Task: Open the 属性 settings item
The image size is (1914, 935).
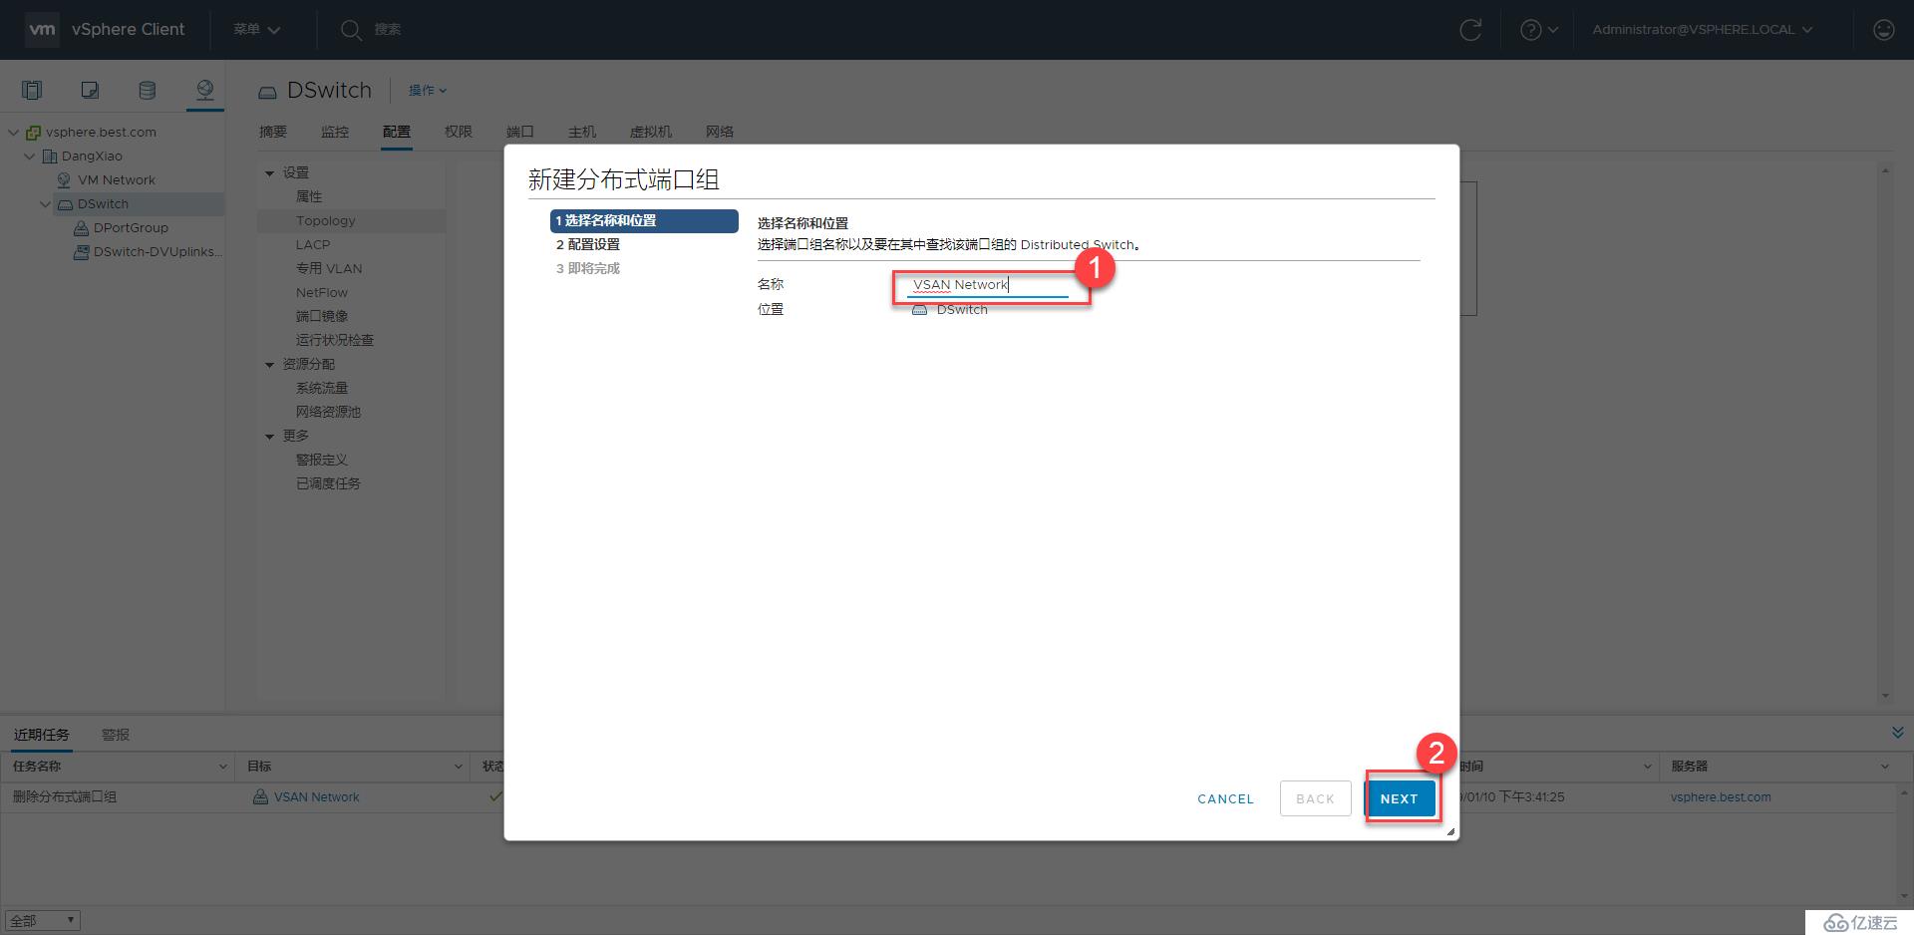Action: pyautogui.click(x=309, y=197)
